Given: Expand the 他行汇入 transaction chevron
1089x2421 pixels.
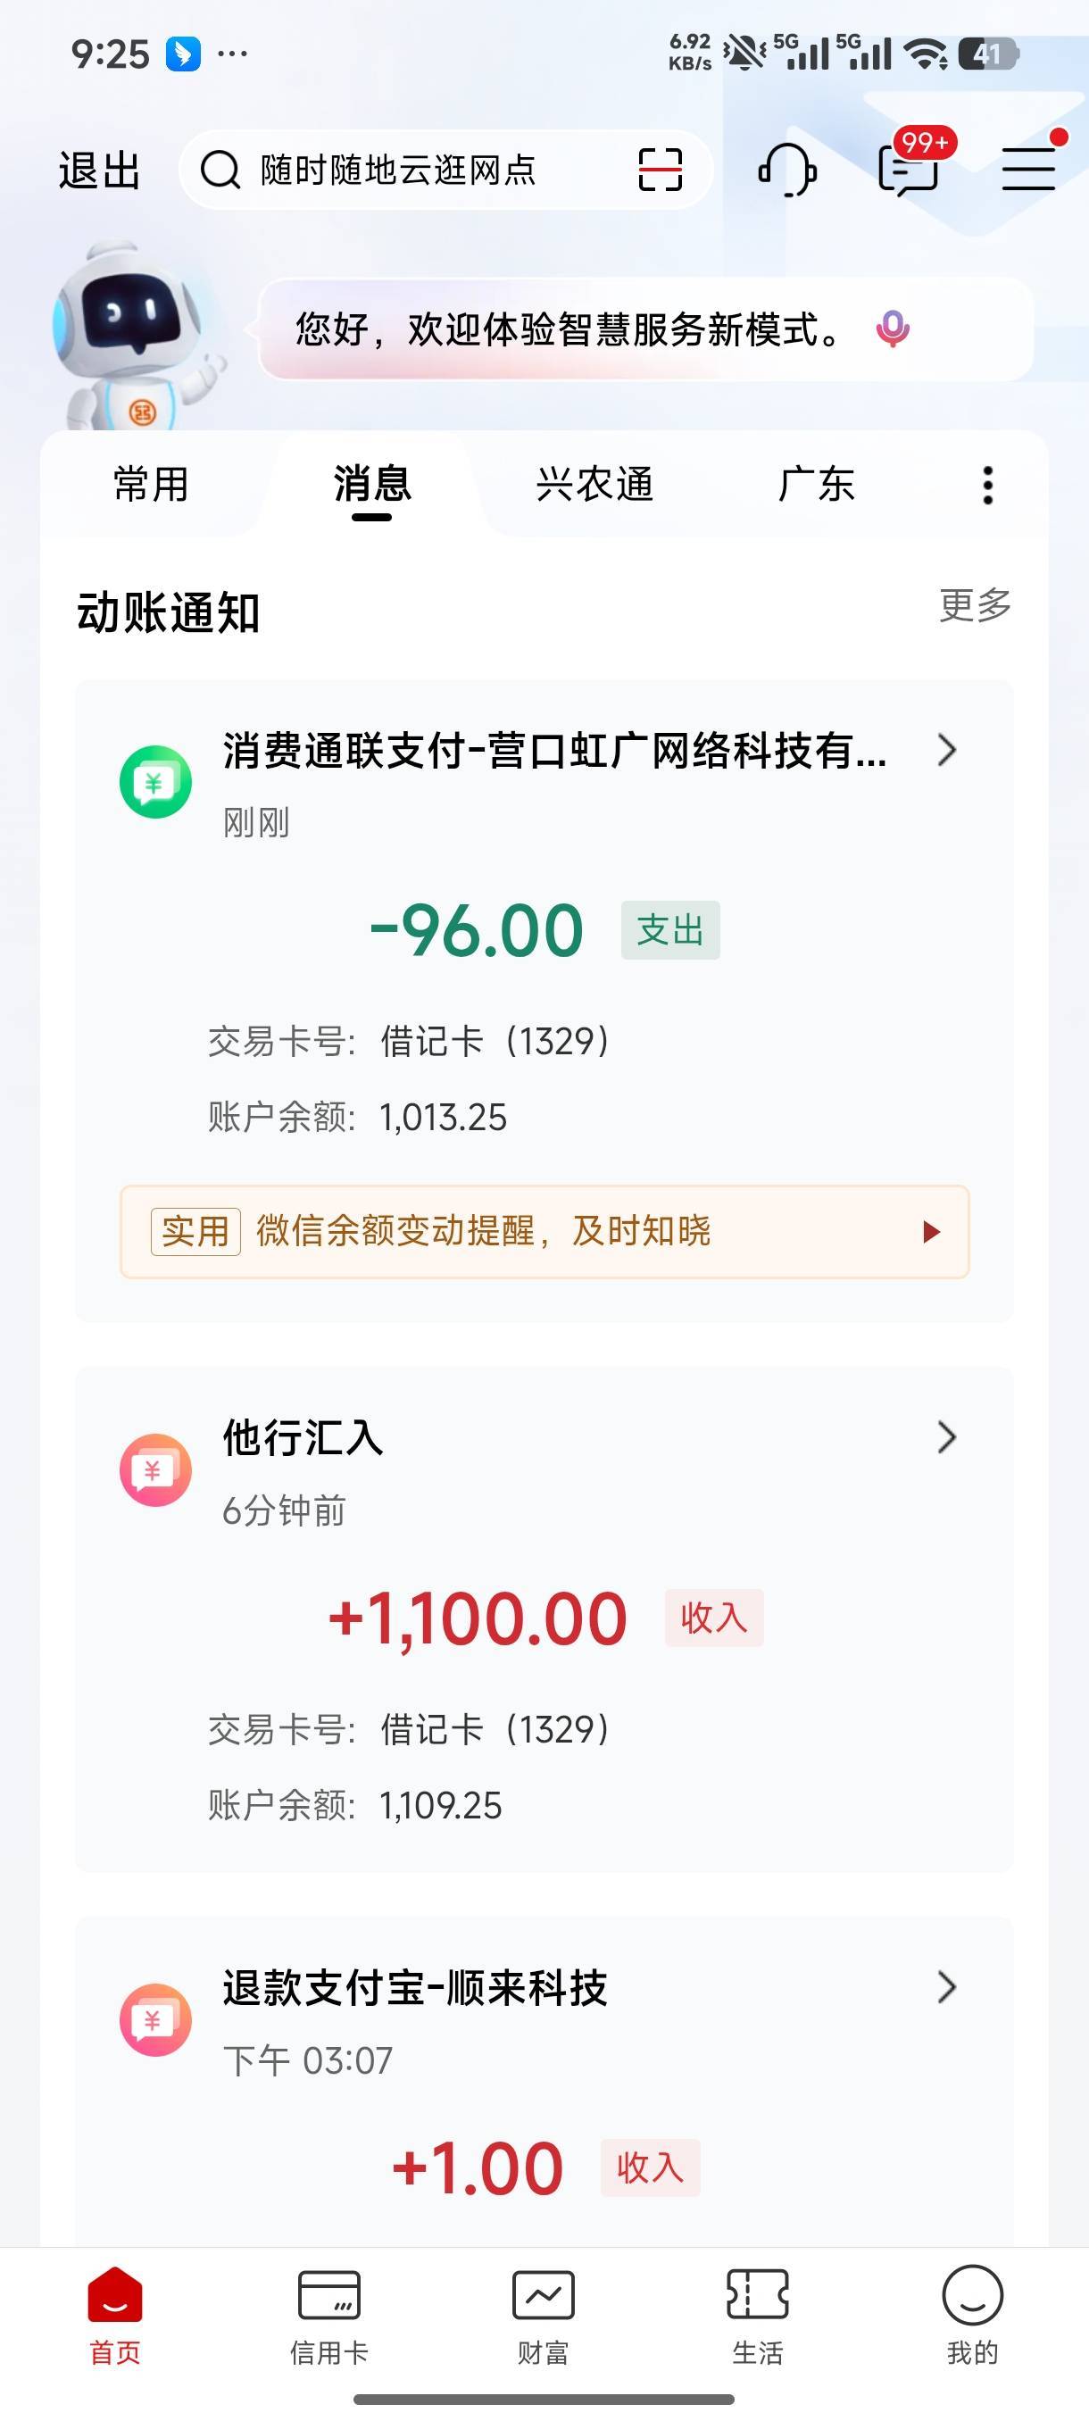Looking at the screenshot, I should [946, 1437].
